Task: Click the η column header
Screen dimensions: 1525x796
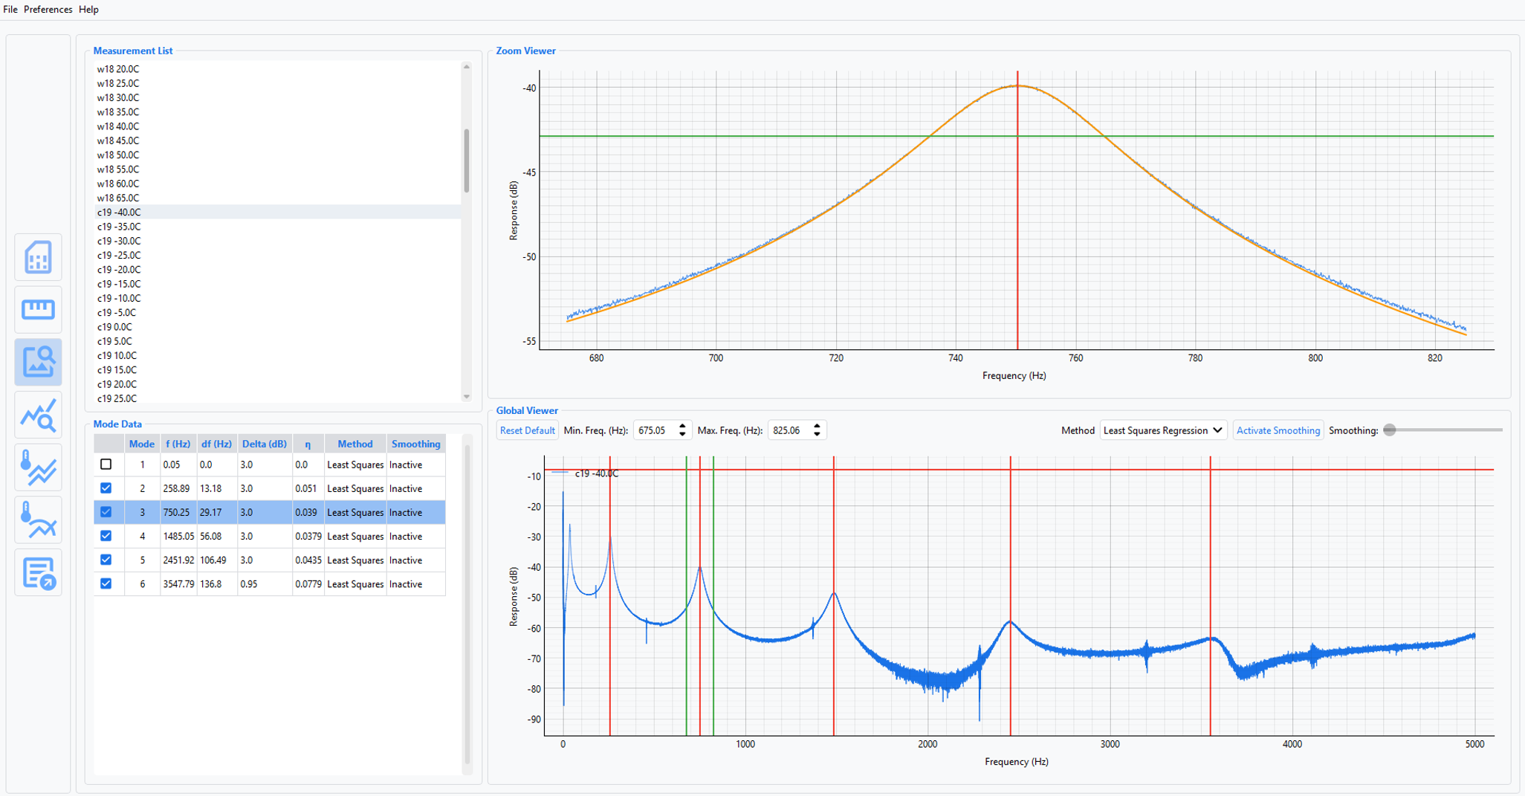Action: click(x=308, y=444)
